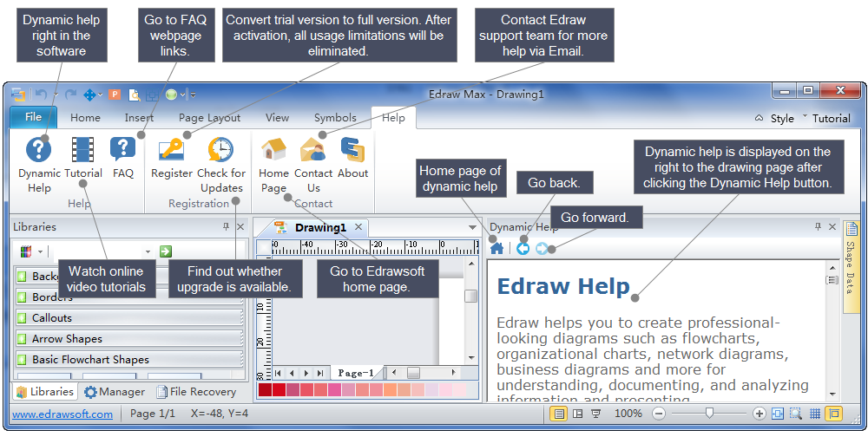Open dropdown next to blue move arrows
This screenshot has width=868, height=437.
pos(100,95)
